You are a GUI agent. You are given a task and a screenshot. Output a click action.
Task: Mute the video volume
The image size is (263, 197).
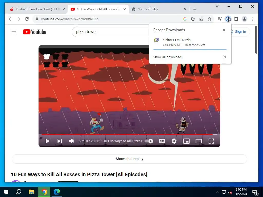point(72,141)
